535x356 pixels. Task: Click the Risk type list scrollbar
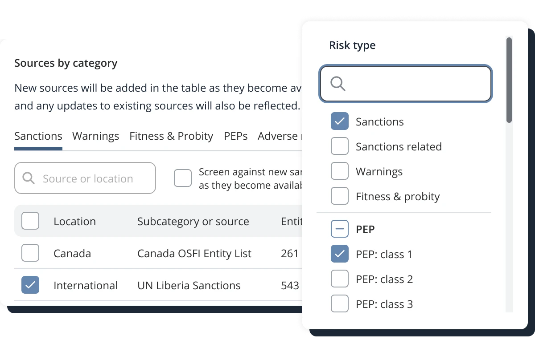tap(509, 80)
